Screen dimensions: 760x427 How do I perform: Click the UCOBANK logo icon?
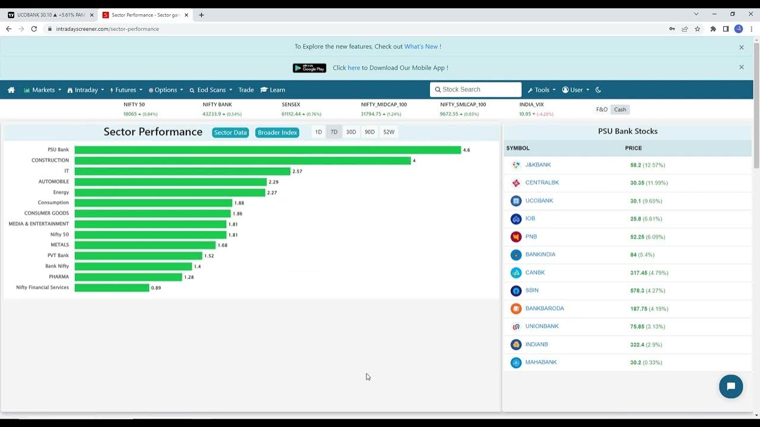(x=516, y=201)
